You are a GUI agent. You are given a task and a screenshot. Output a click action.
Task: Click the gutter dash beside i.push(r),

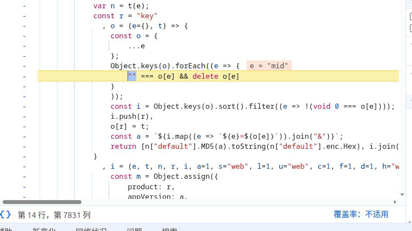click(x=24, y=116)
